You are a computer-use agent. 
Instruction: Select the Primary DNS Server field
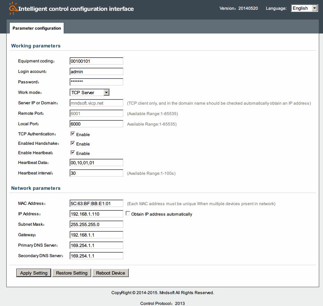(x=96, y=245)
